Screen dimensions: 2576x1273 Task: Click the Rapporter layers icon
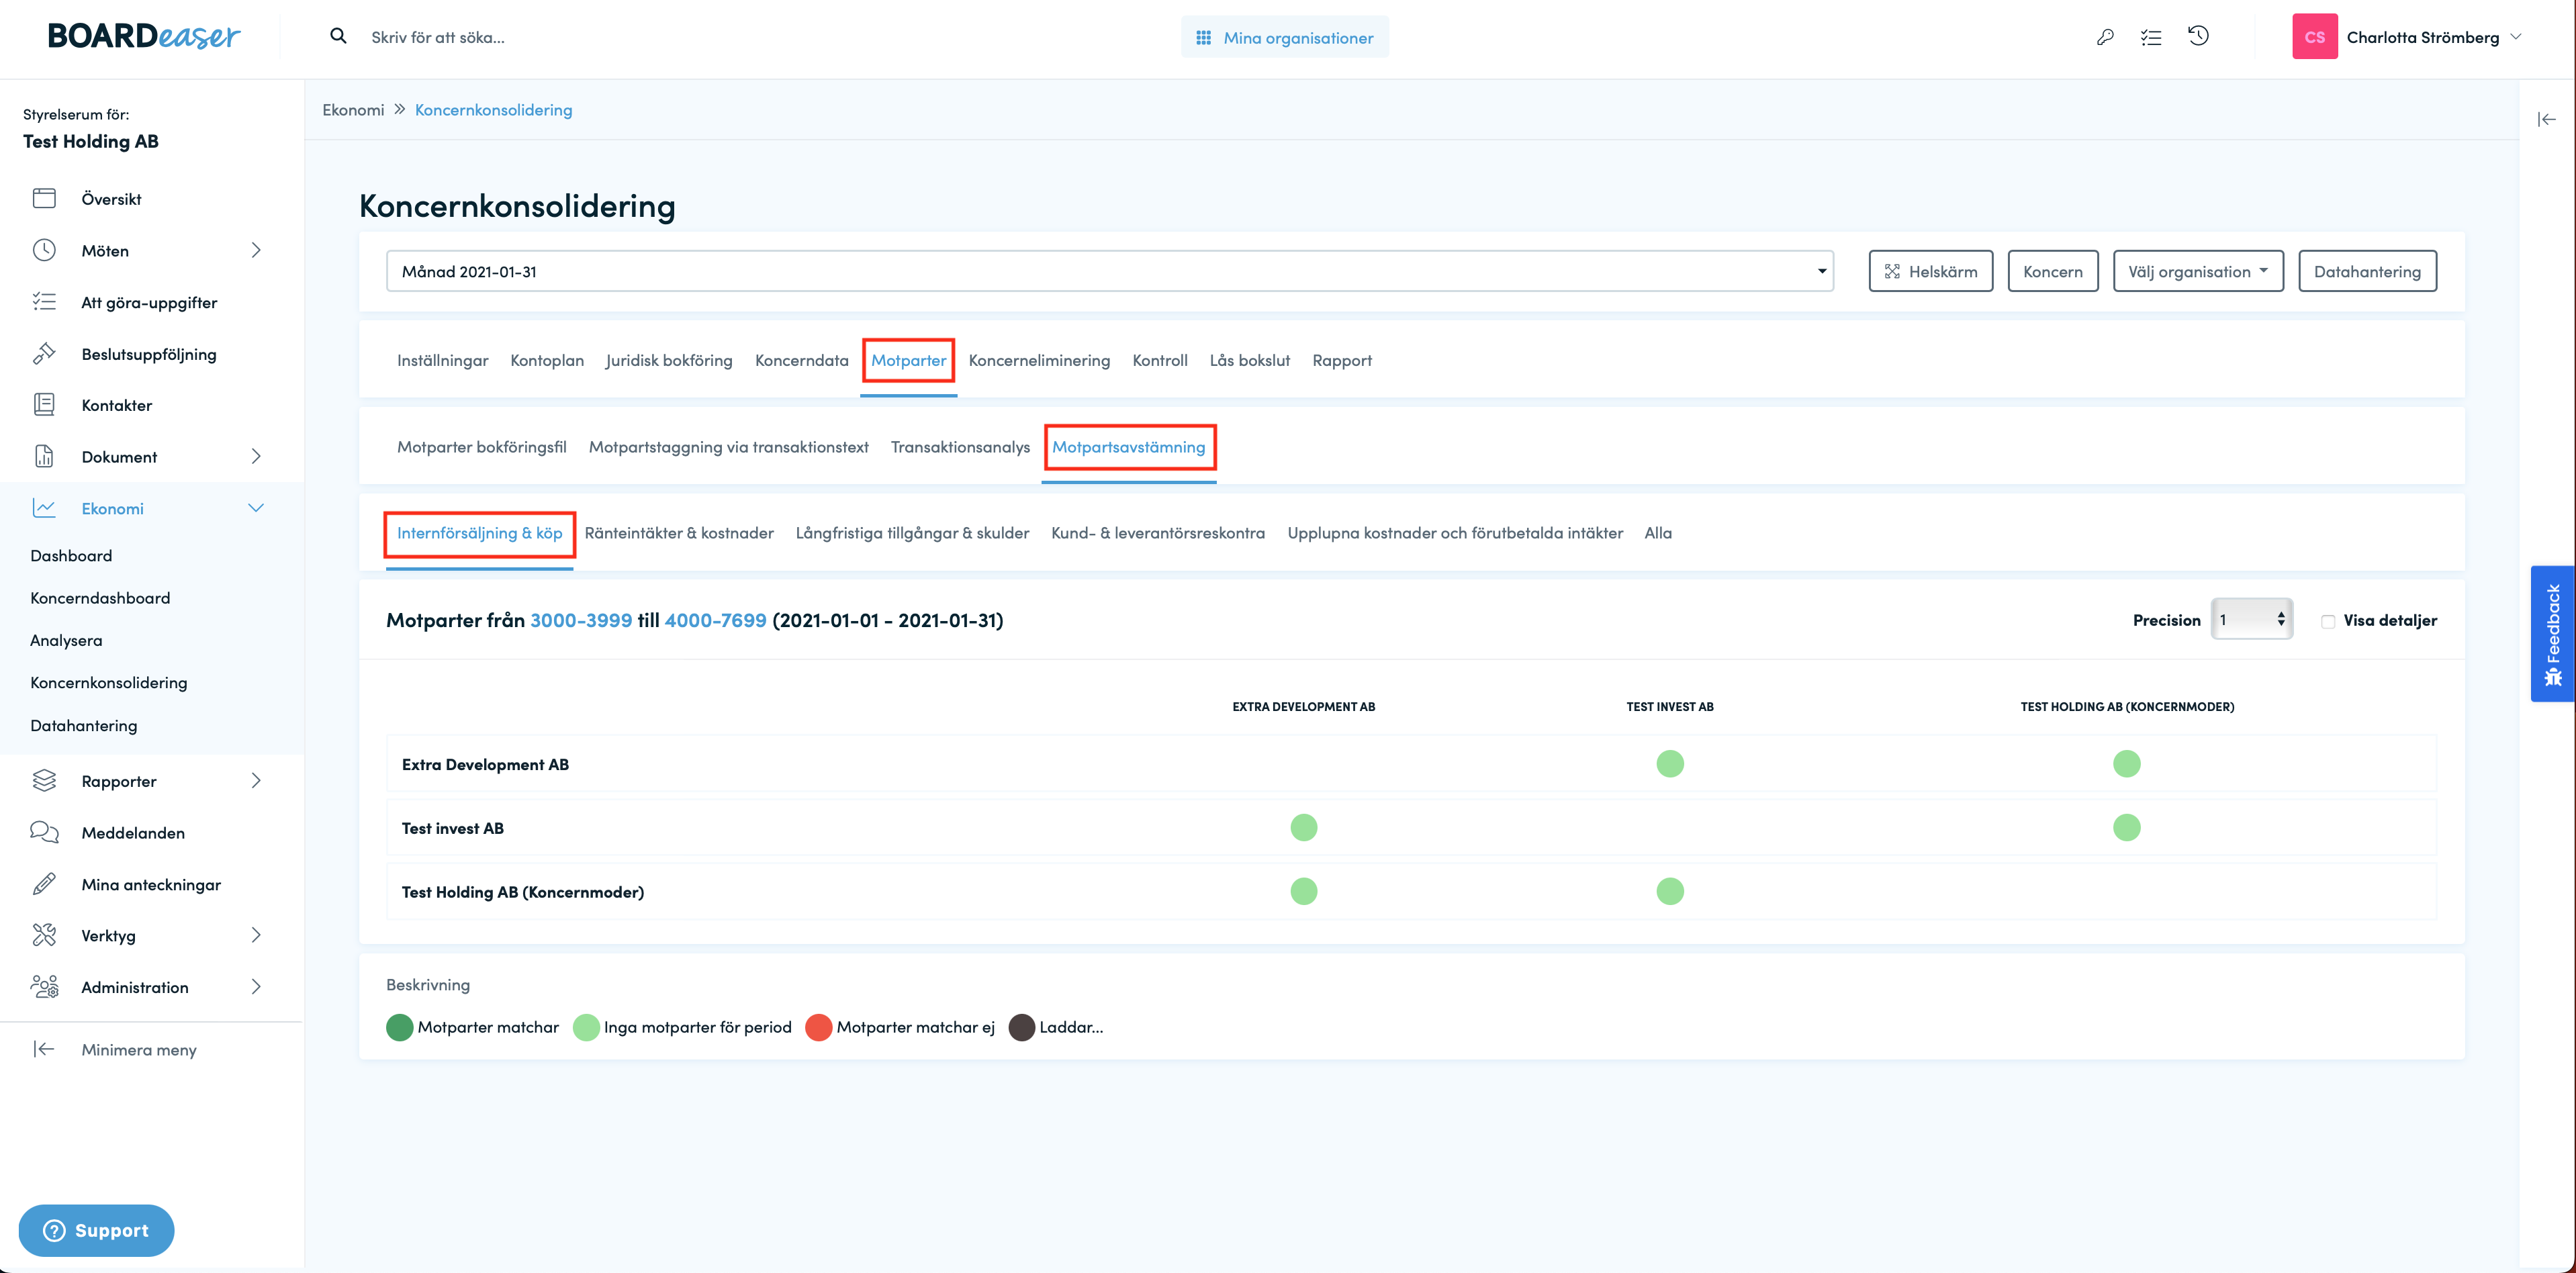[x=44, y=780]
